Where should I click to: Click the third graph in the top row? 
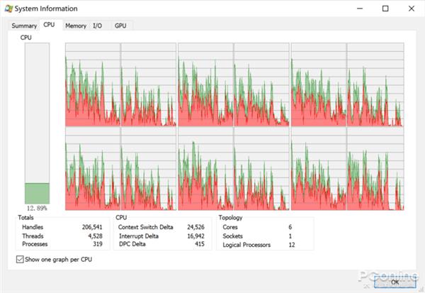coord(205,84)
